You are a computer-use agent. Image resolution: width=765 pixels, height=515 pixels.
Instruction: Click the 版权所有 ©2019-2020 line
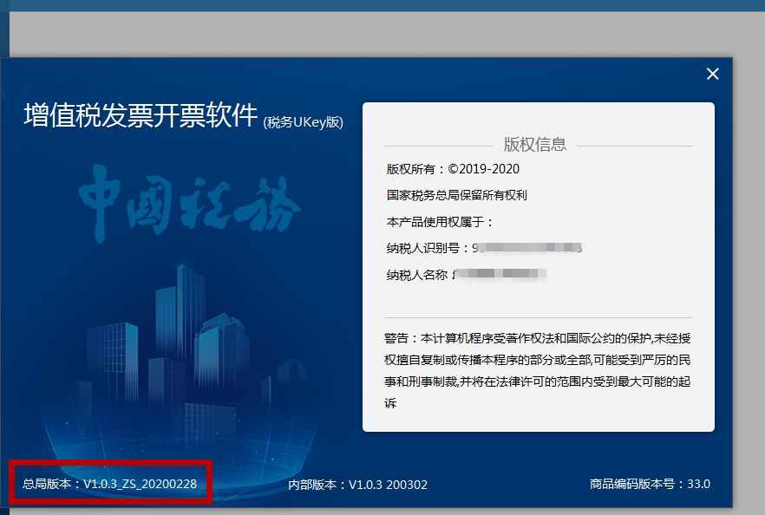[x=453, y=169]
